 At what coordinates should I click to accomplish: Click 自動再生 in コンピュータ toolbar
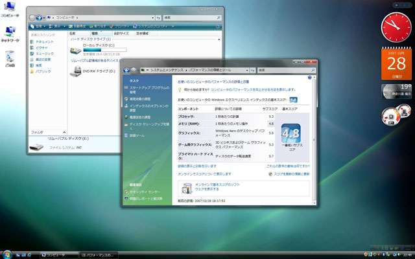[77, 27]
